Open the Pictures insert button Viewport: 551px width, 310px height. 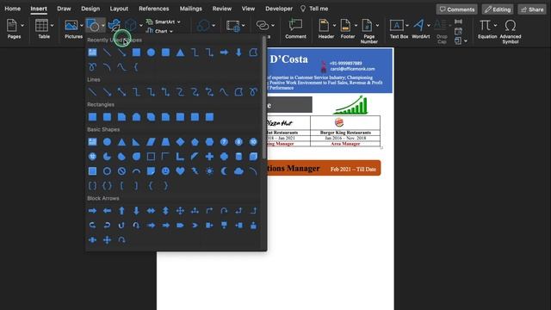[x=71, y=26]
